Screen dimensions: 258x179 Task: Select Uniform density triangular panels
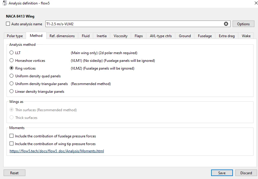coord(12,84)
